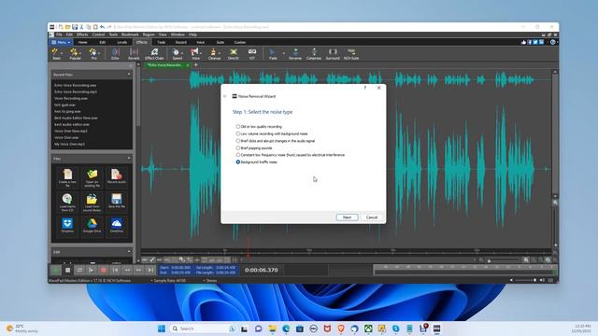Click Load from sound library icon
The width and height of the screenshot is (598, 336).
[x=92, y=203]
